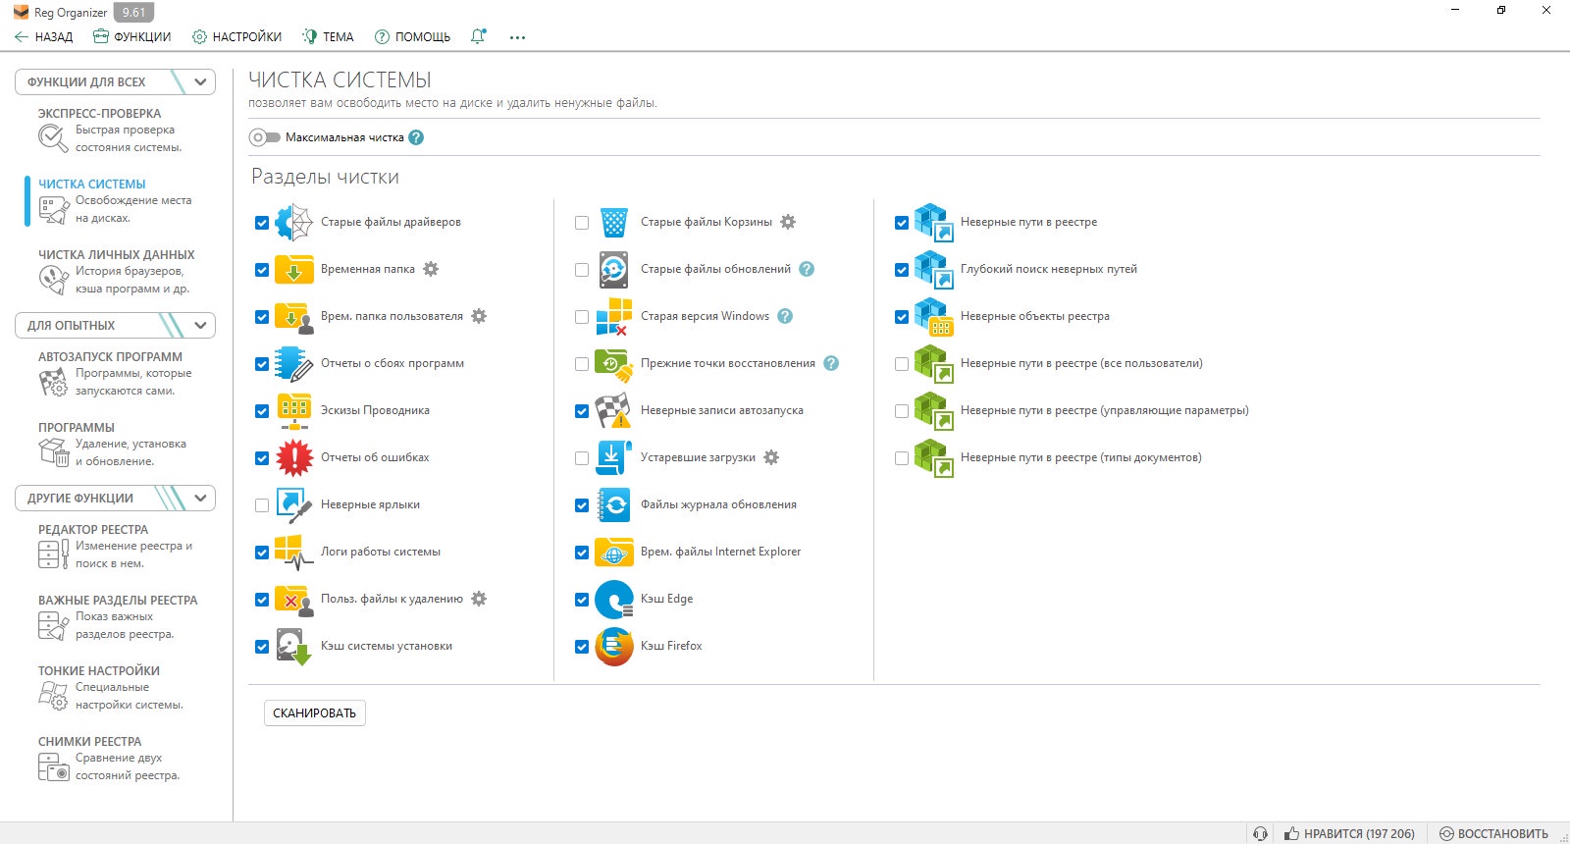The image size is (1570, 844).
Task: Click the Неверные ярлыки shortcut icon
Action: tap(293, 504)
